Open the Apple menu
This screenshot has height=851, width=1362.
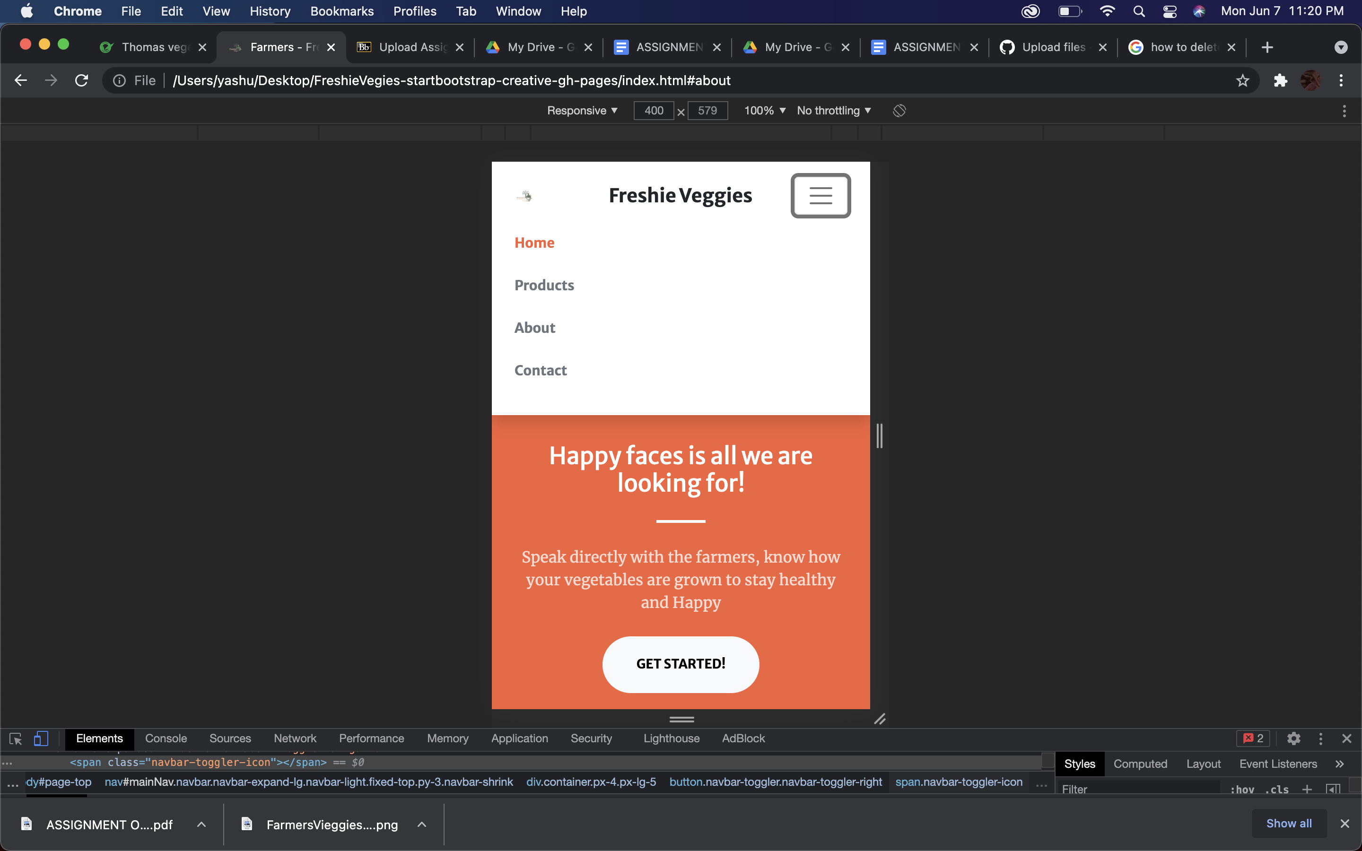pyautogui.click(x=26, y=11)
